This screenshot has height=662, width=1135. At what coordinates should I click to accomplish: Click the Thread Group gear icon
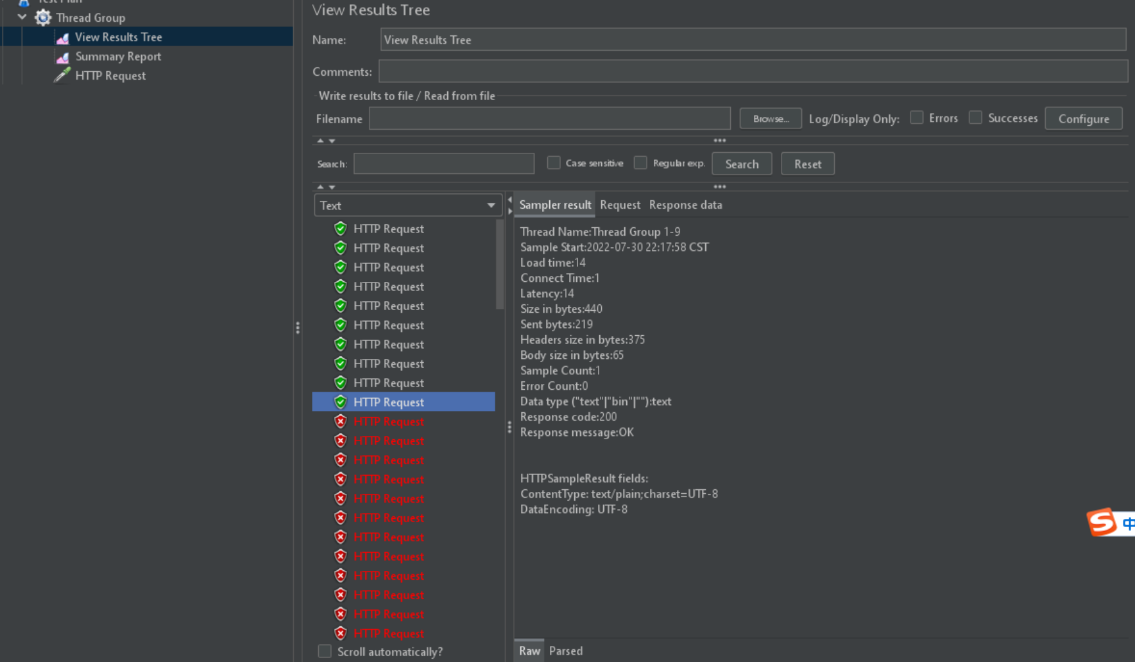(43, 18)
